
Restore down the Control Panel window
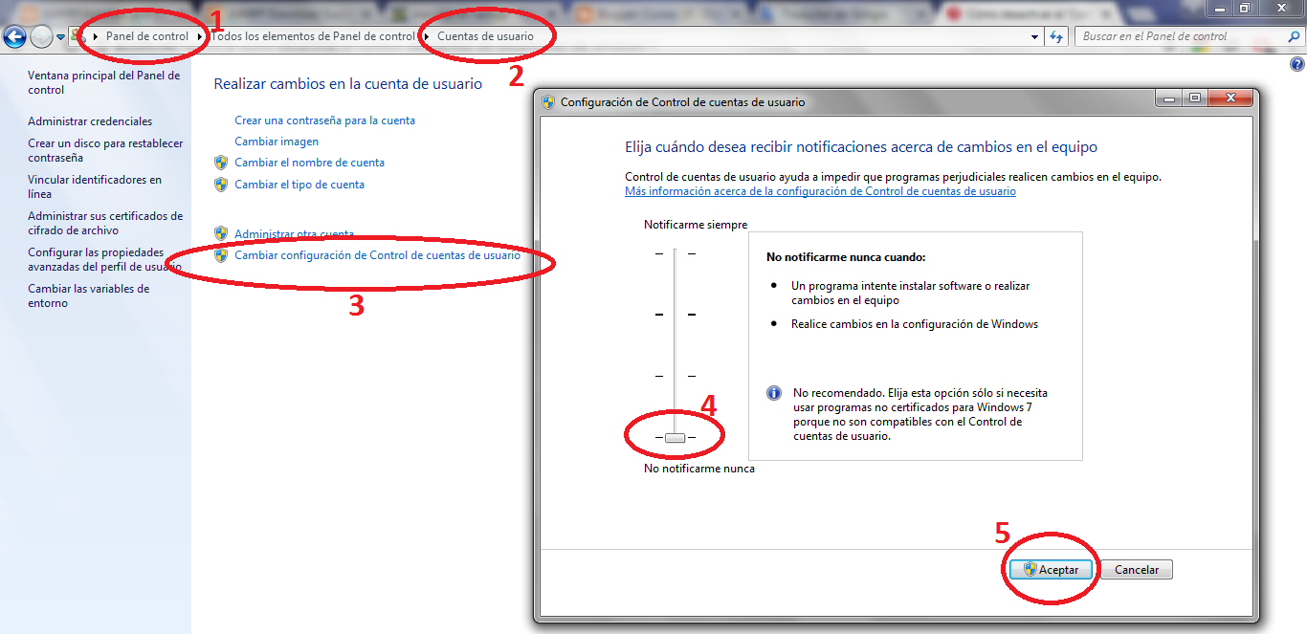(x=1244, y=8)
